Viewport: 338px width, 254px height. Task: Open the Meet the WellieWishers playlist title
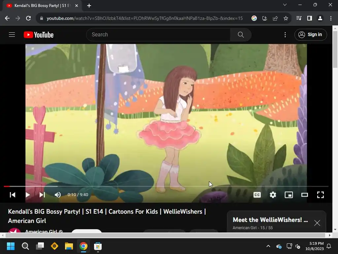pyautogui.click(x=270, y=220)
